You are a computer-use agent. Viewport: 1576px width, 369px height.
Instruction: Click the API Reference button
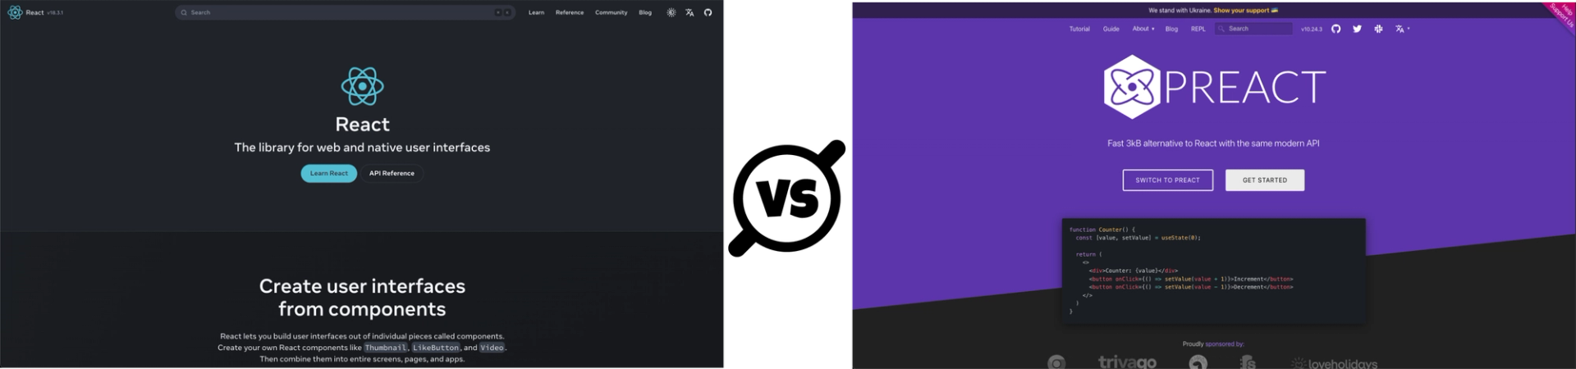(392, 173)
